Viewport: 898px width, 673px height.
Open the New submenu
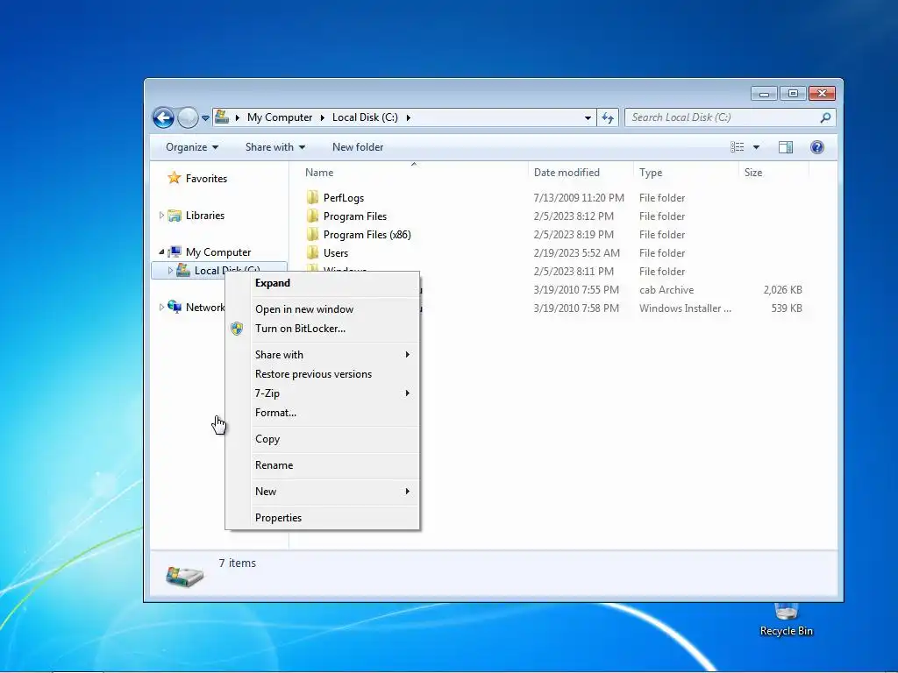point(323,492)
